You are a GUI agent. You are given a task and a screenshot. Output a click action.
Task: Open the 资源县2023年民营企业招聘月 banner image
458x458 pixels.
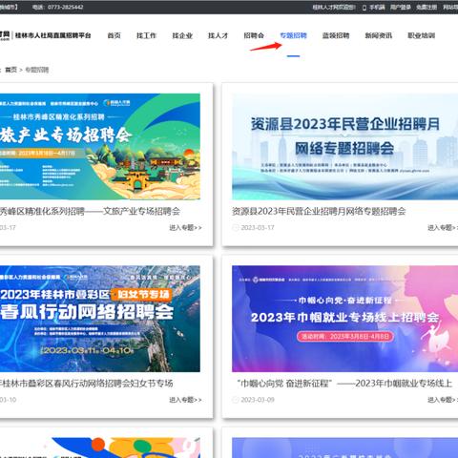tap(345, 147)
